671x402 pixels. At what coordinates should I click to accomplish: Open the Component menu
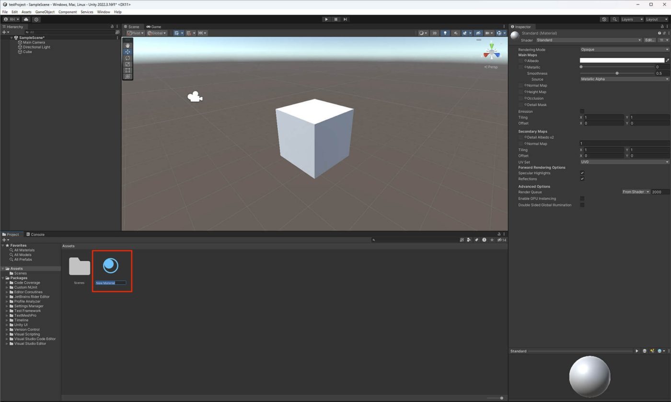point(68,12)
